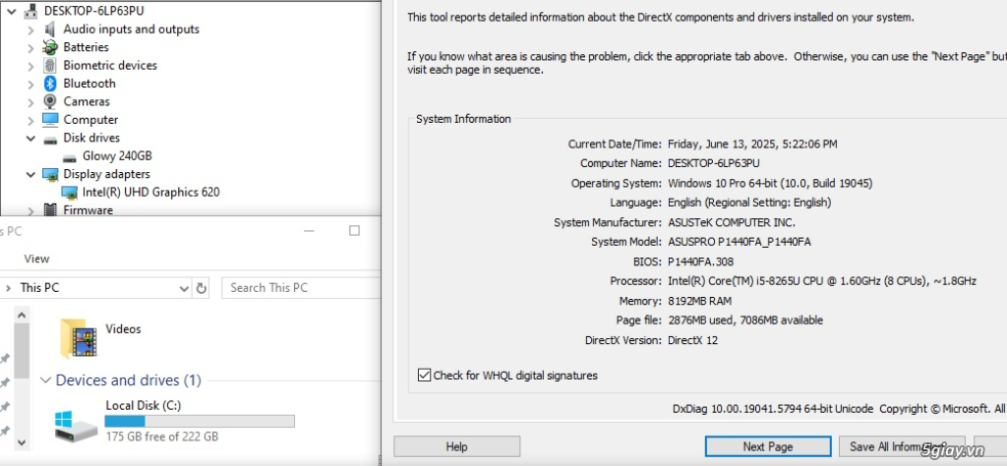1007x466 pixels.
Task: Click the DESKTOP-6LP63PU computer icon in Device Manager
Action: (30, 11)
